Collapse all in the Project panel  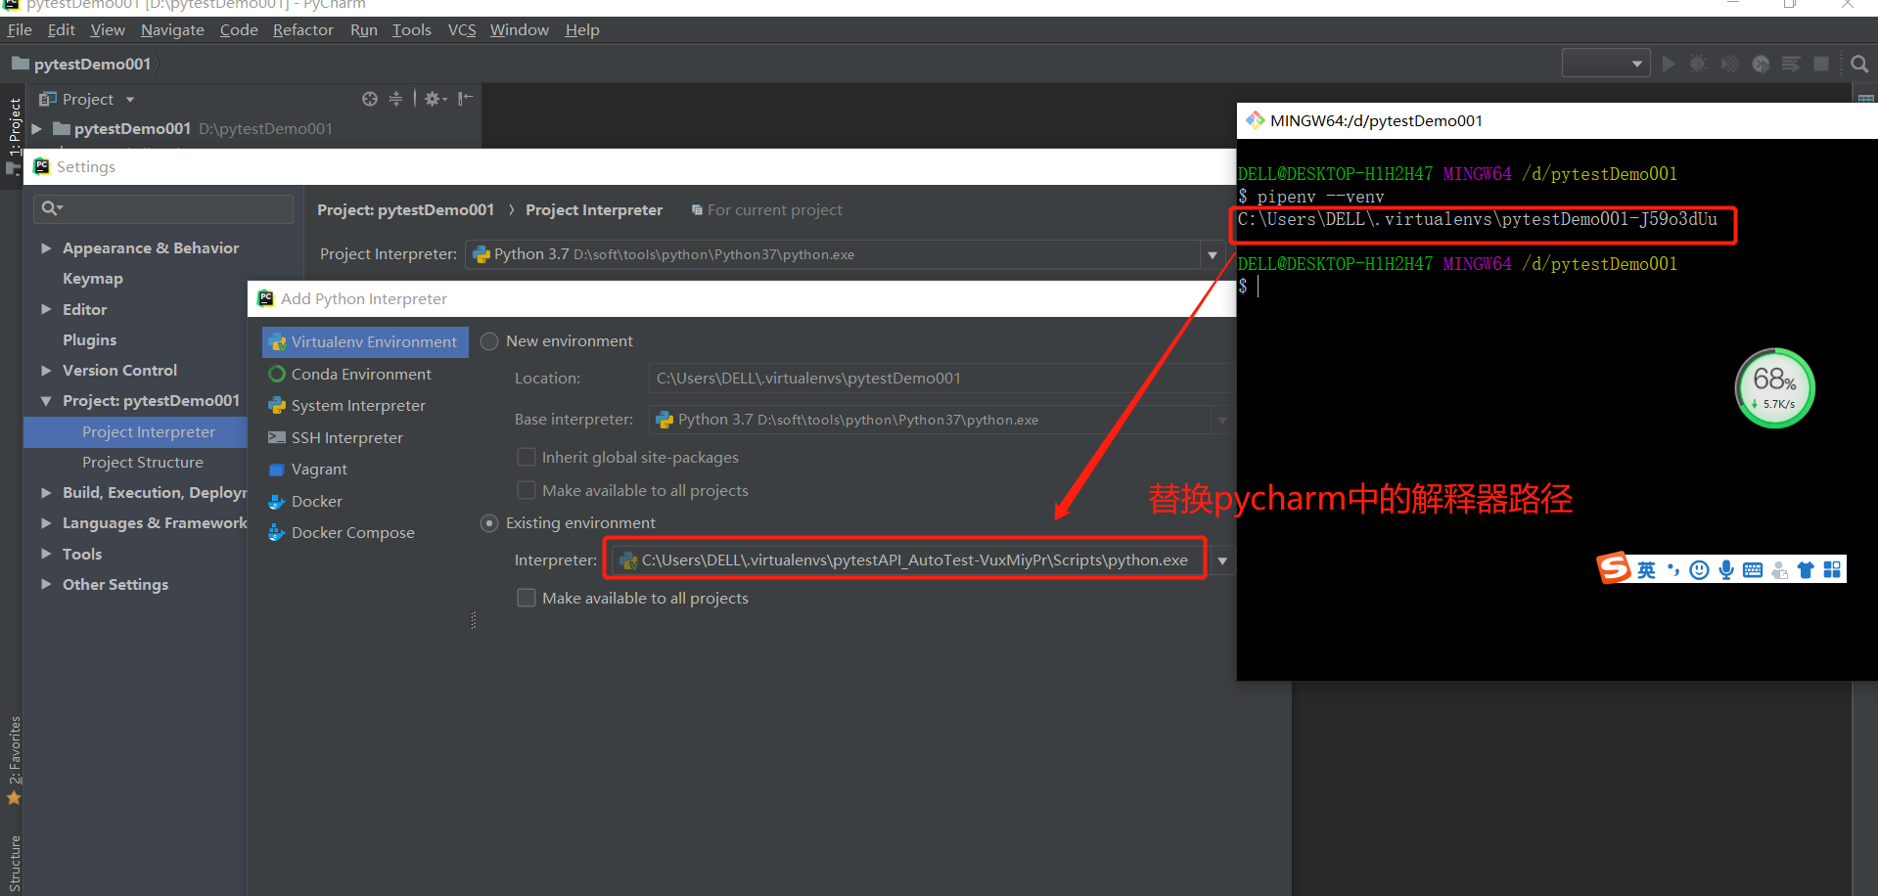tap(395, 99)
